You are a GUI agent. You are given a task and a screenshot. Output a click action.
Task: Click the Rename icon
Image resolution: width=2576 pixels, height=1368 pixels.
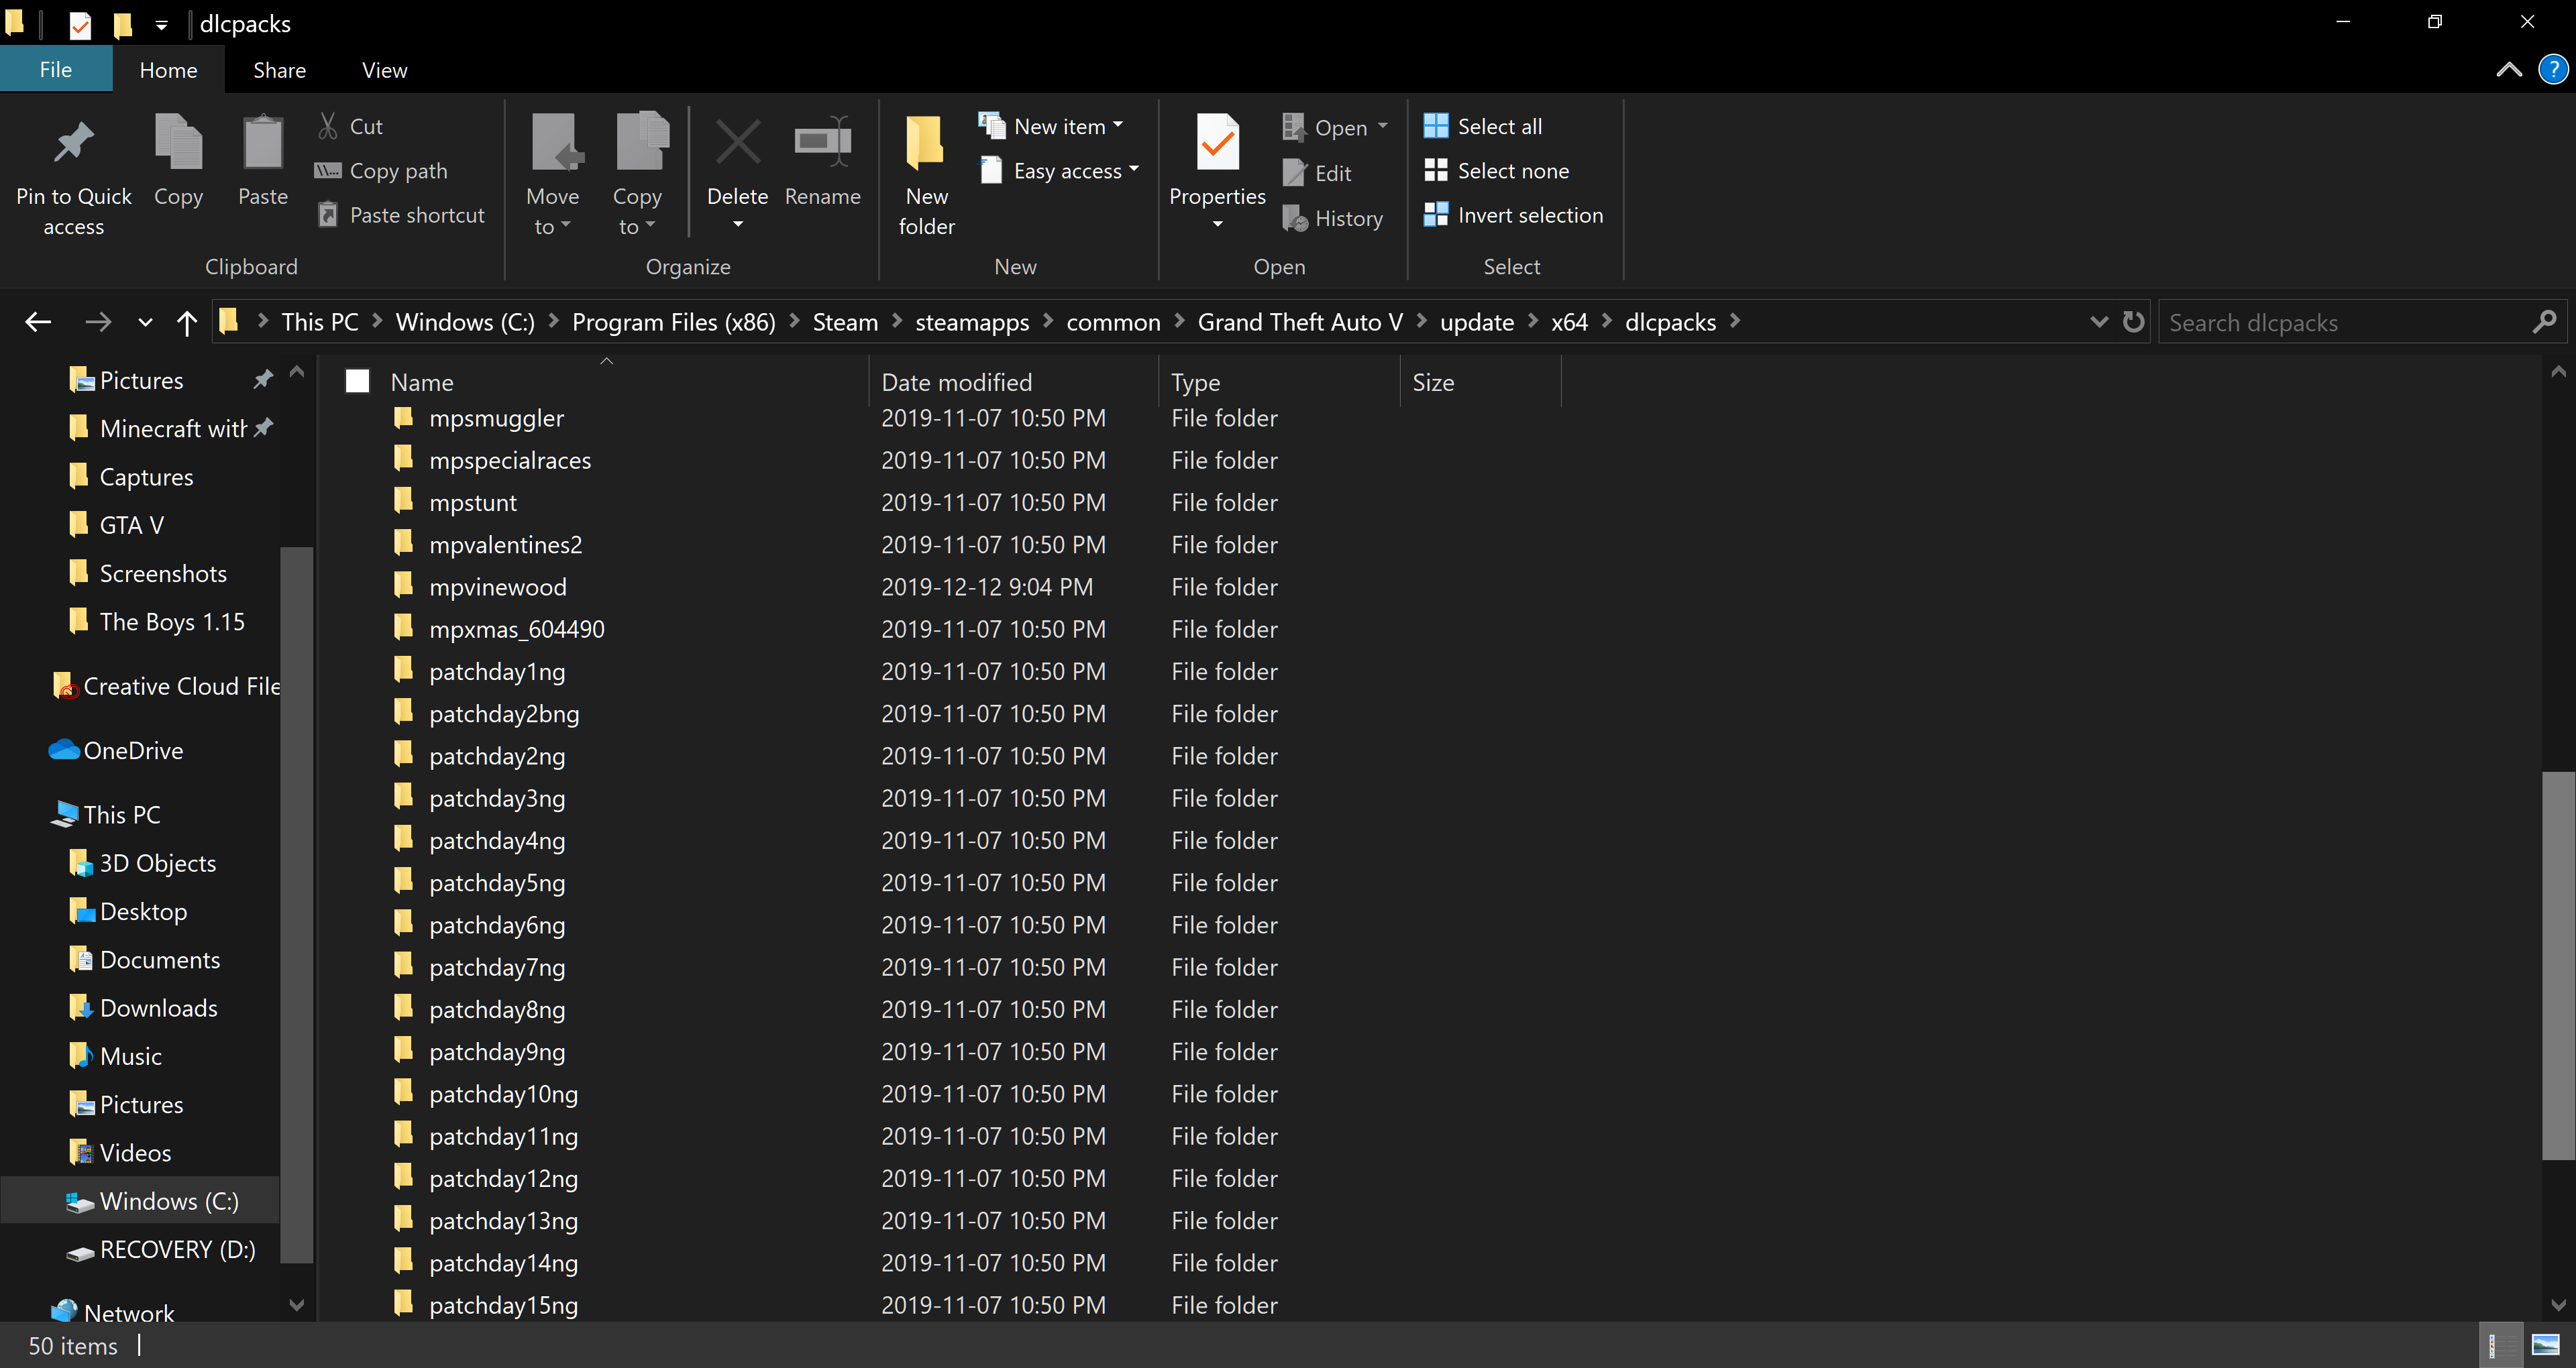pos(822,142)
